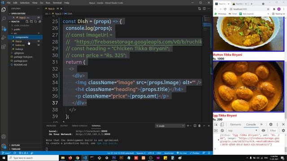Click Explorer more actions ellipsis
This screenshot has height=161, width=287.
click(38, 8)
